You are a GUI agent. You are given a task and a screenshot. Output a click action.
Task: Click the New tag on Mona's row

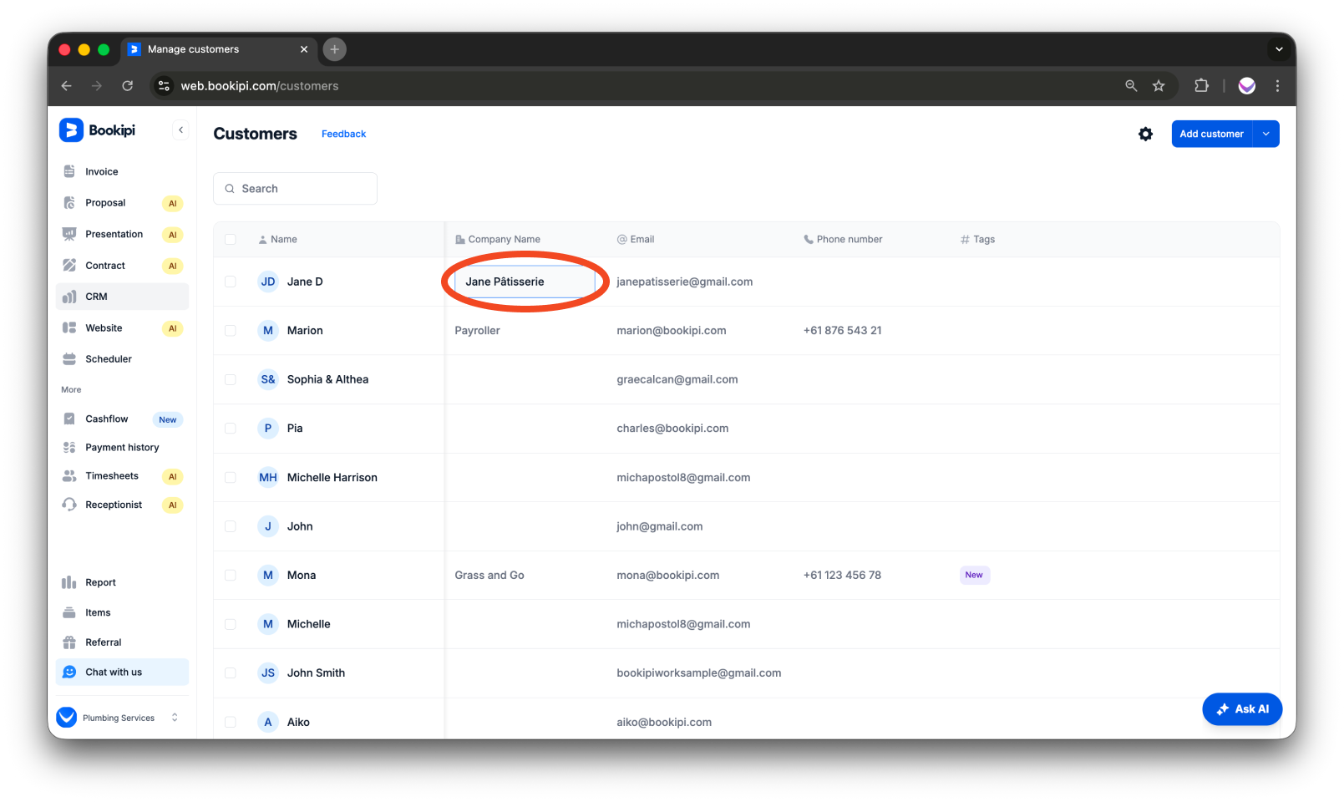[974, 575]
